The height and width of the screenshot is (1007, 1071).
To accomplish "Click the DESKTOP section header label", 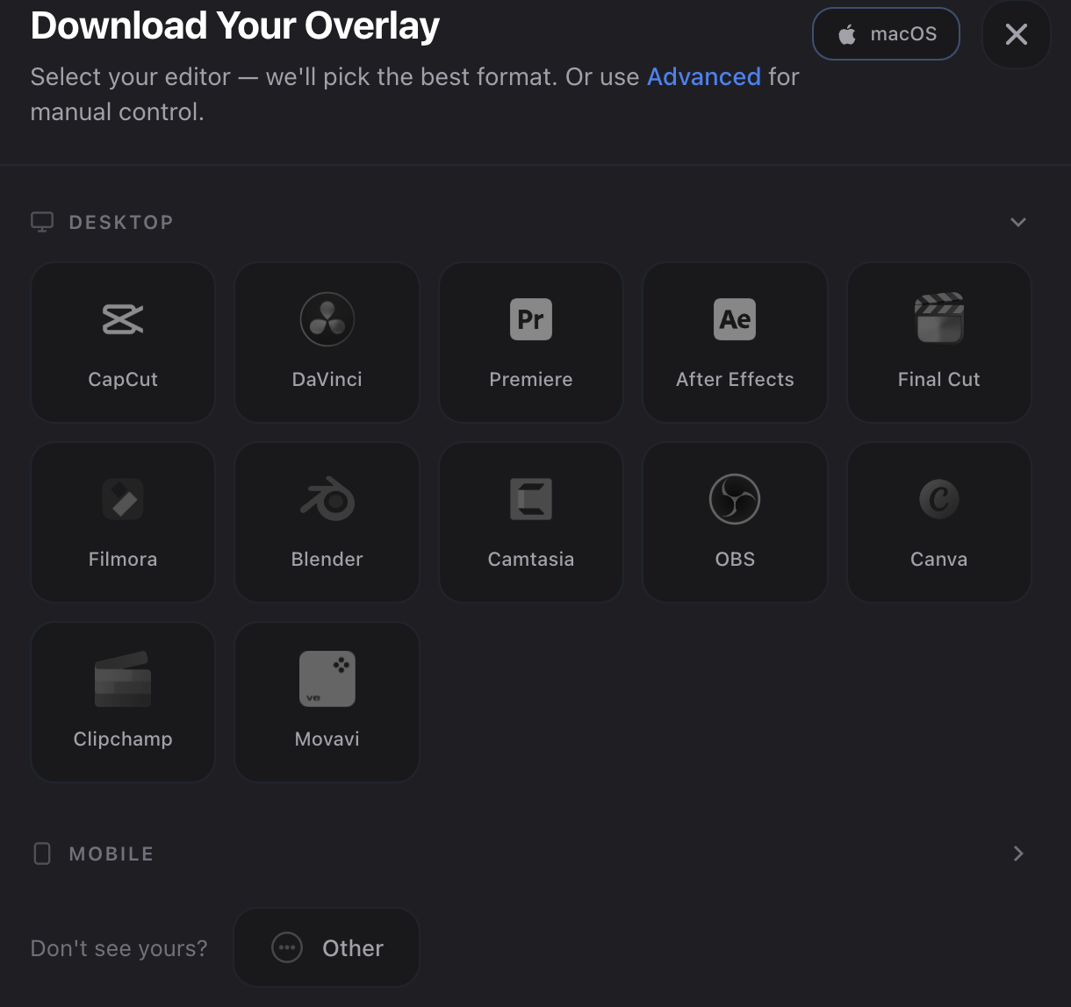I will point(120,222).
